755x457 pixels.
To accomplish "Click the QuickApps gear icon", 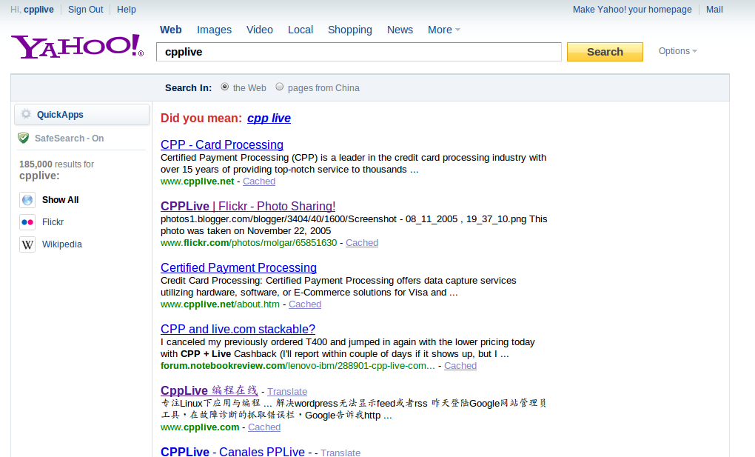I will [x=26, y=114].
